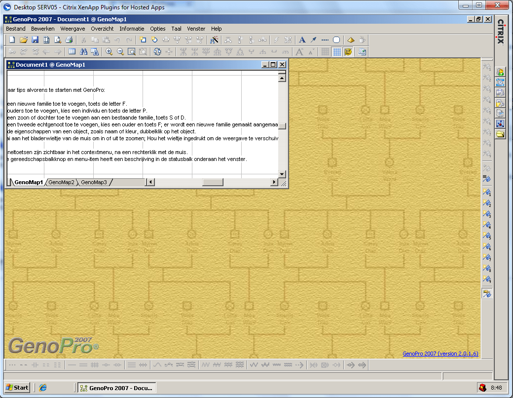The width and height of the screenshot is (513, 398).
Task: Zoom in with the plus magnifier
Action: click(x=109, y=52)
